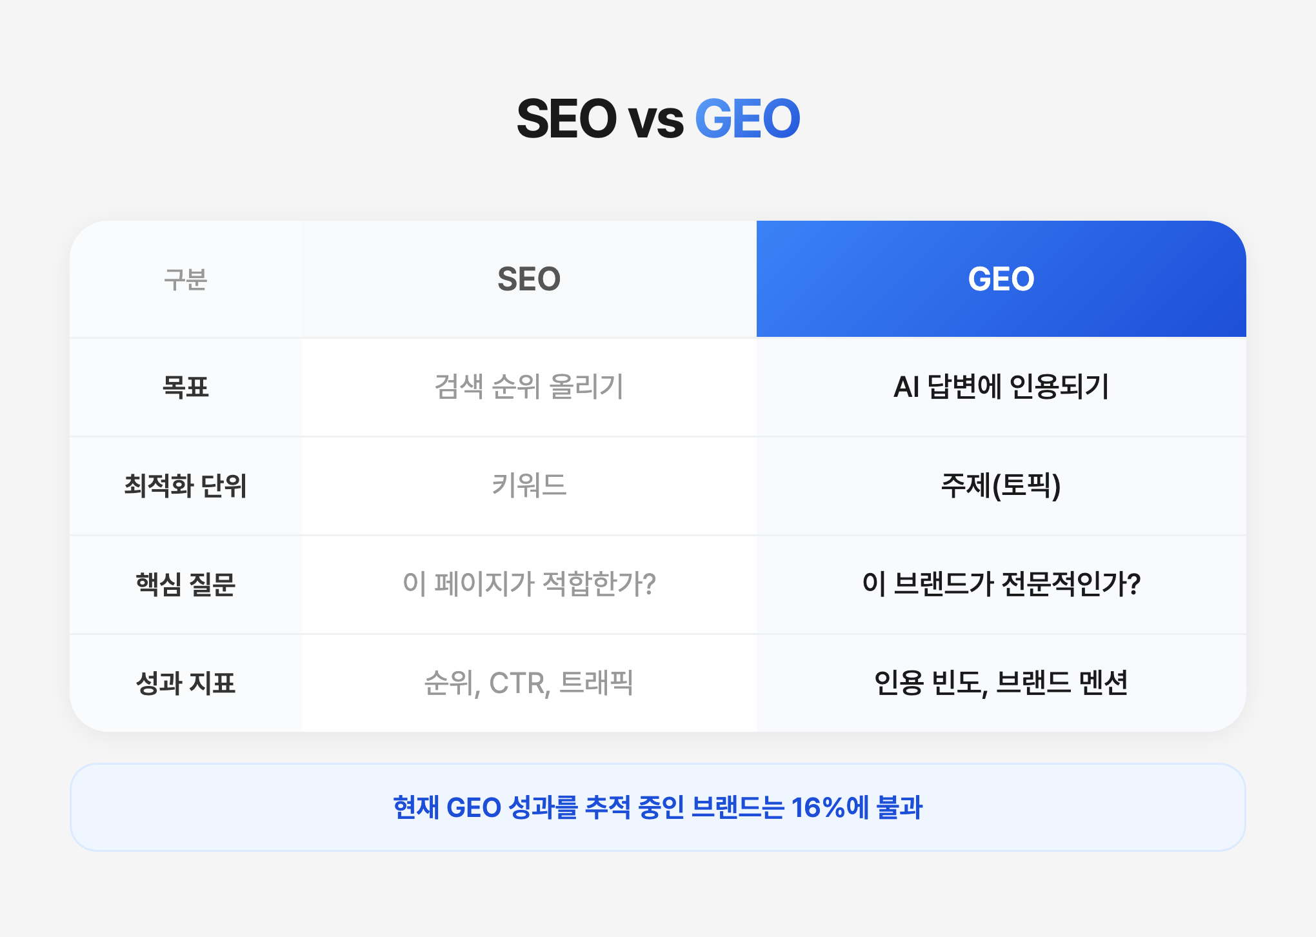Viewport: 1316px width, 937px height.
Task: Select the 인용 빈도, 브랜드 멘션 cell
Action: point(1001,683)
